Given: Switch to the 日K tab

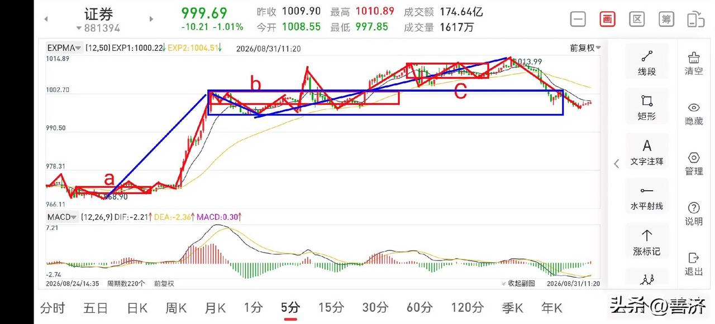Looking at the screenshot, I should [137, 307].
